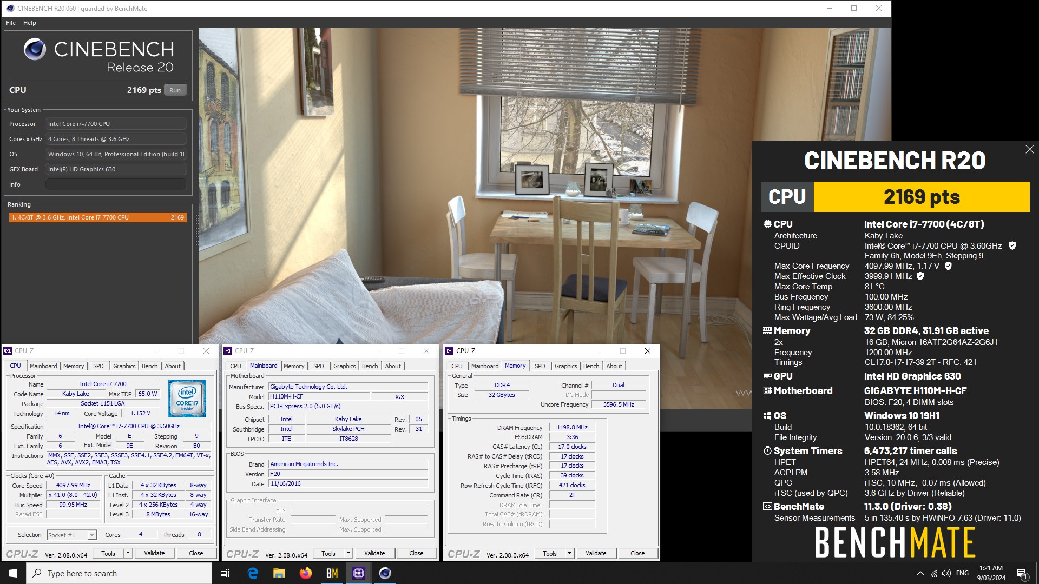
Task: Open Memory tab in CPU-Z Mainboard window
Action: click(x=294, y=366)
